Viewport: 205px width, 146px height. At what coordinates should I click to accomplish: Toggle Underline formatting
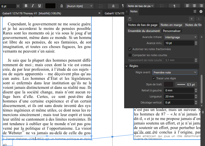coord(40,6)
